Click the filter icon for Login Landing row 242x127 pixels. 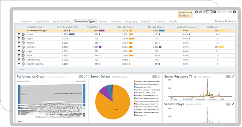point(19,60)
